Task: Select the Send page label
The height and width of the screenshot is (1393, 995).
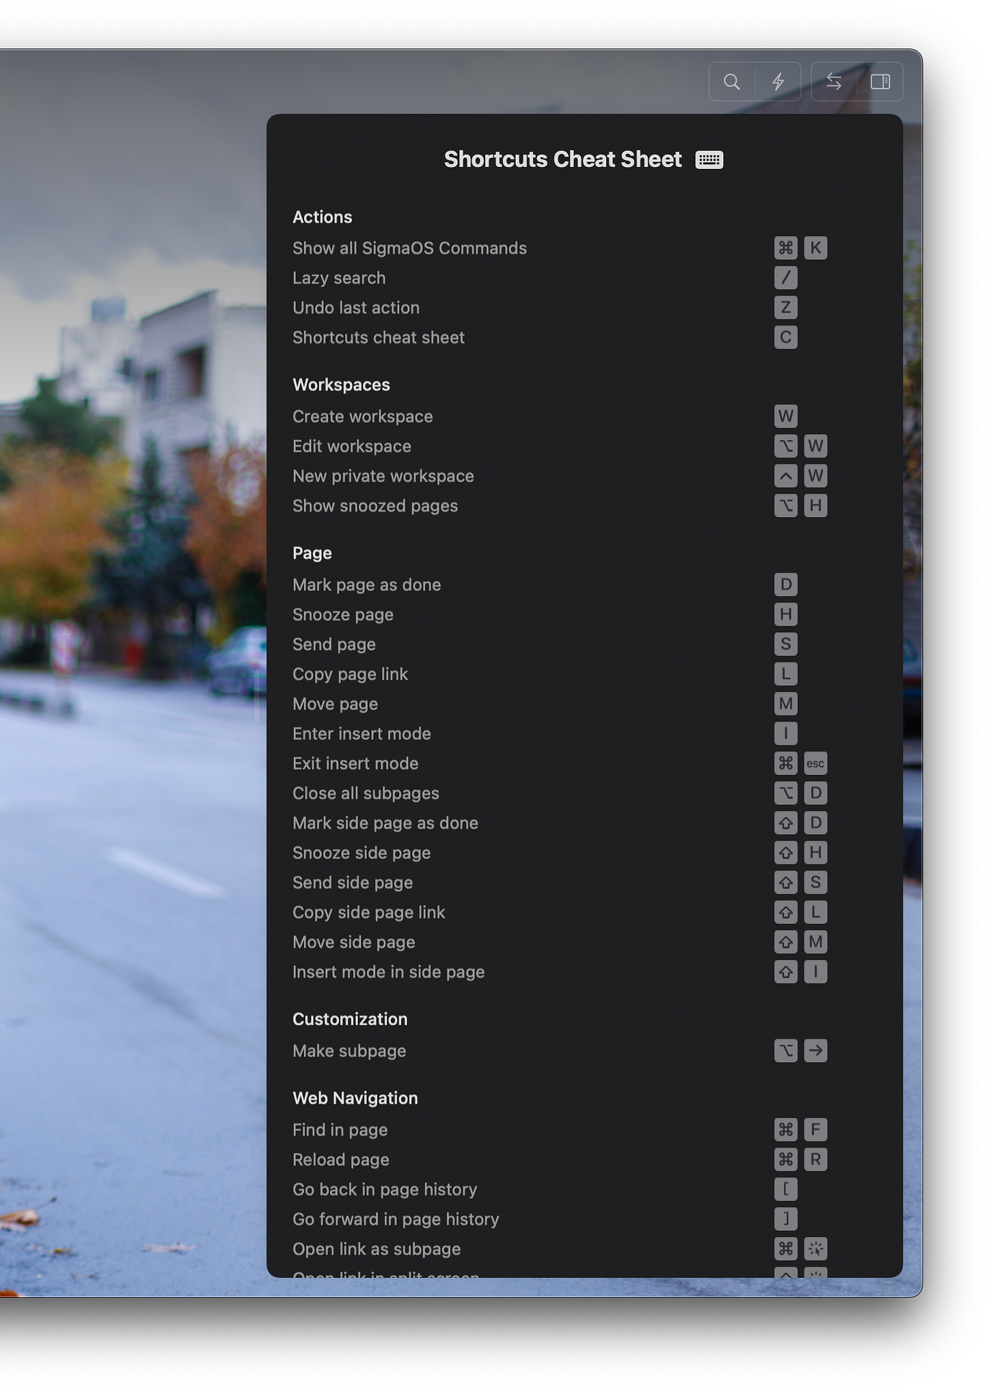Action: [x=334, y=644]
